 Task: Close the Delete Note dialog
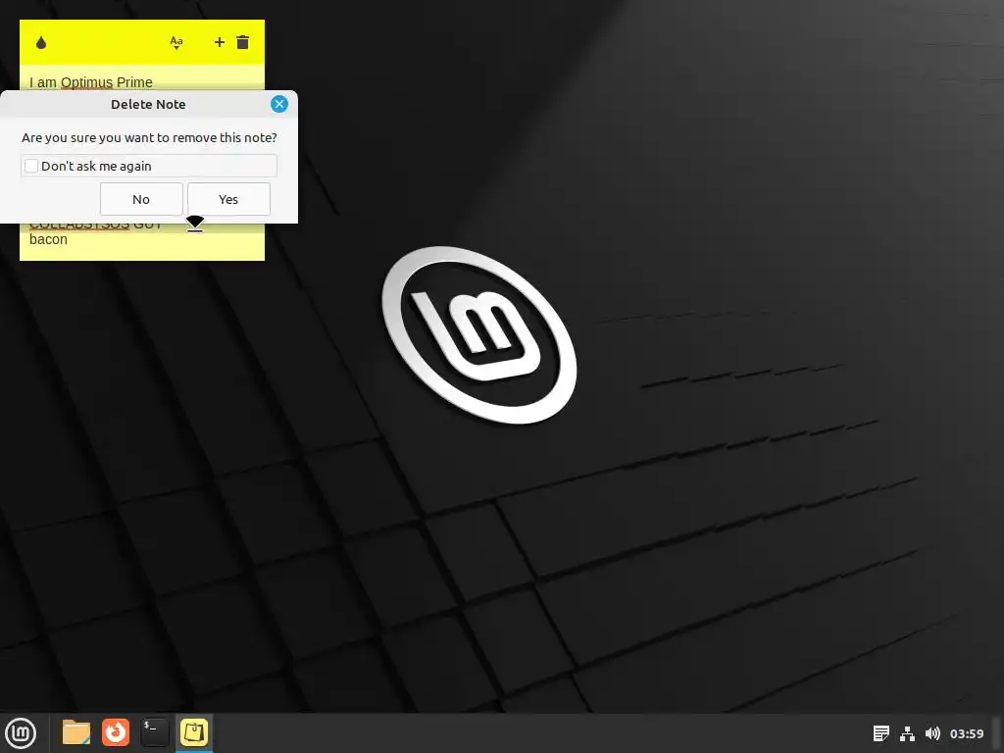(x=279, y=104)
